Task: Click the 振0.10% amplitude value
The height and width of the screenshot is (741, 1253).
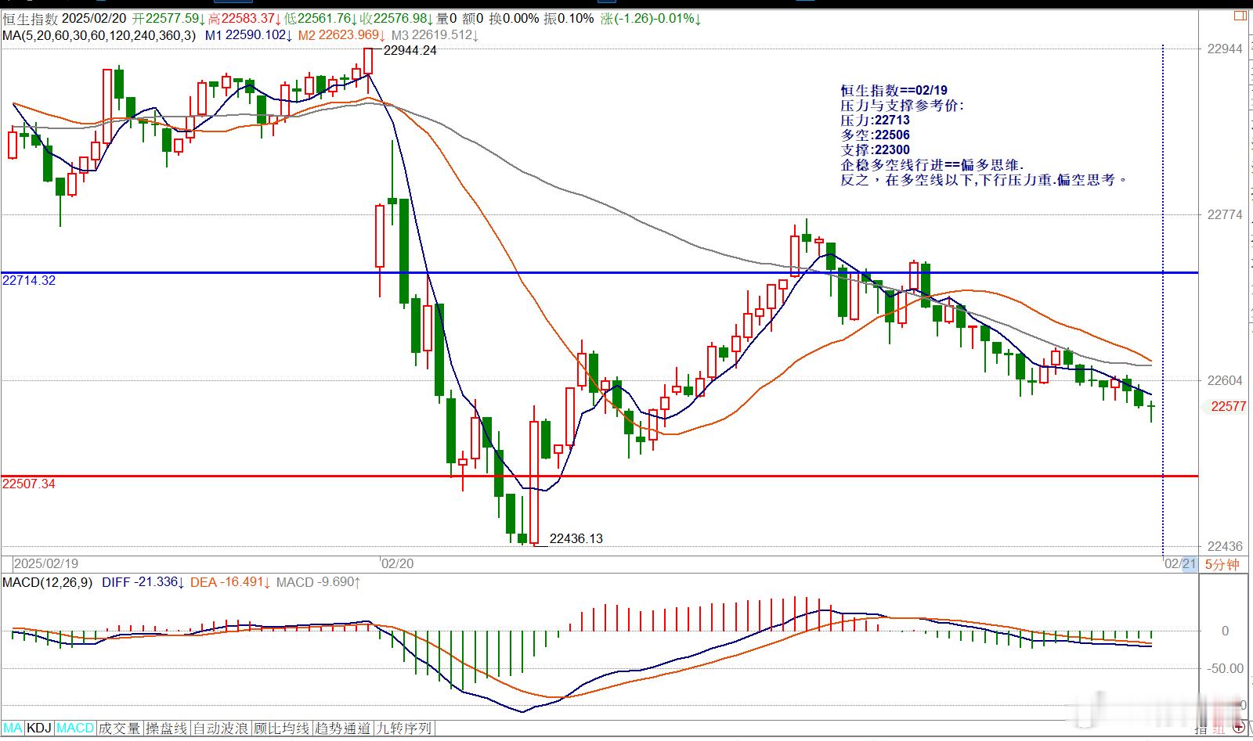Action: point(569,19)
